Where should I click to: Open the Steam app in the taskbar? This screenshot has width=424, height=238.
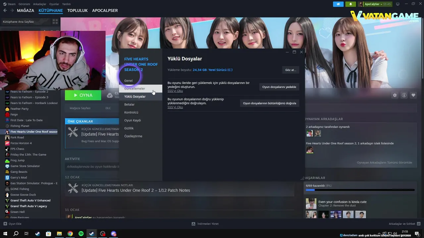92,234
